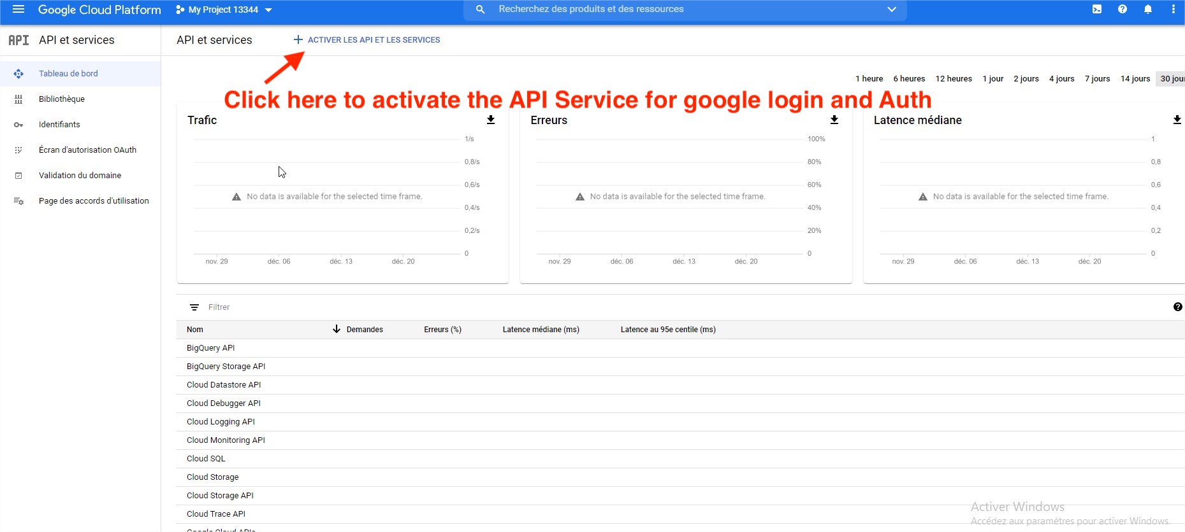Sort by Latence au 95e centile column
This screenshot has height=532, width=1185.
click(668, 330)
